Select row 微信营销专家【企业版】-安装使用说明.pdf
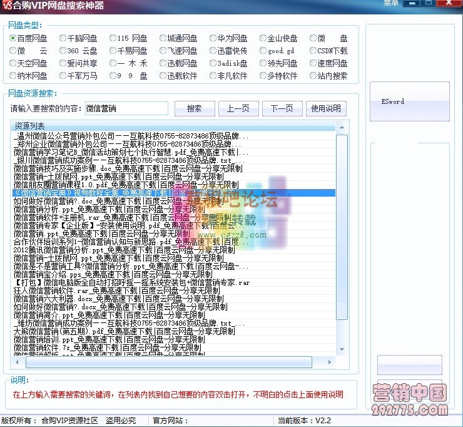This screenshot has width=463, height=427. (x=174, y=226)
